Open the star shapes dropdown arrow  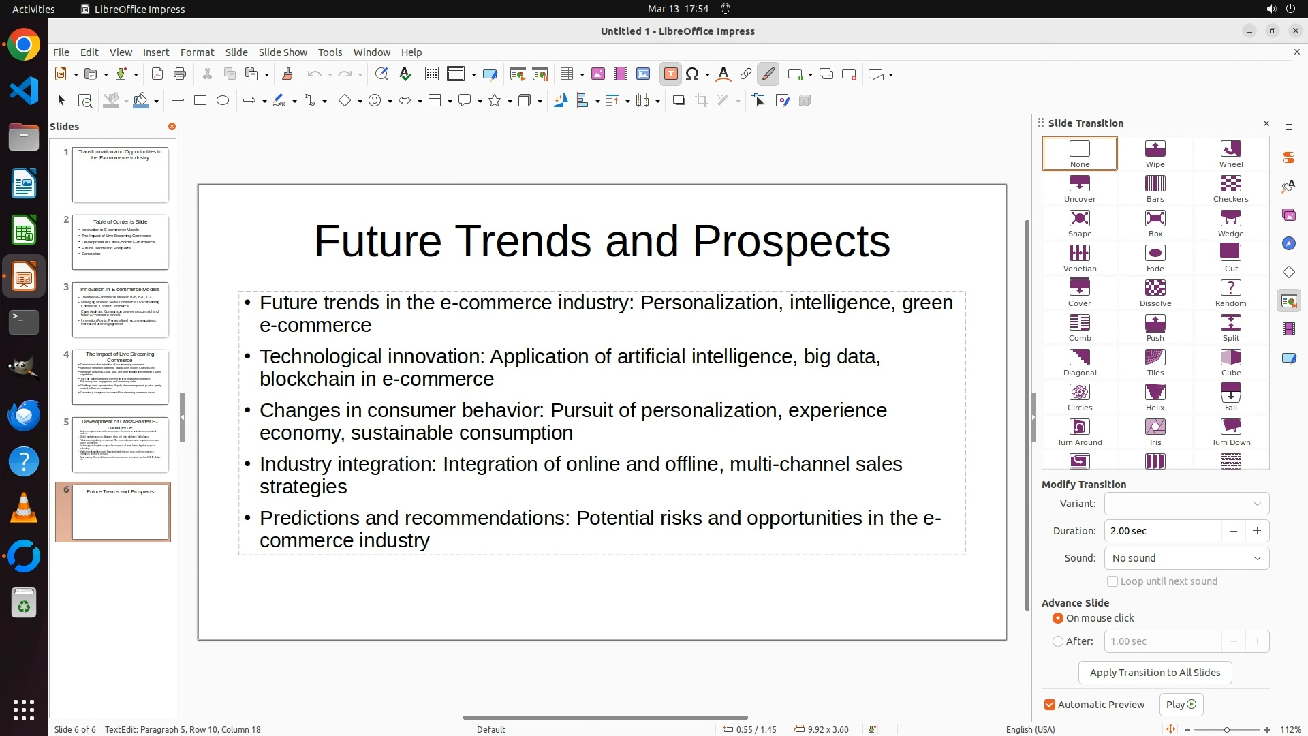510,101
